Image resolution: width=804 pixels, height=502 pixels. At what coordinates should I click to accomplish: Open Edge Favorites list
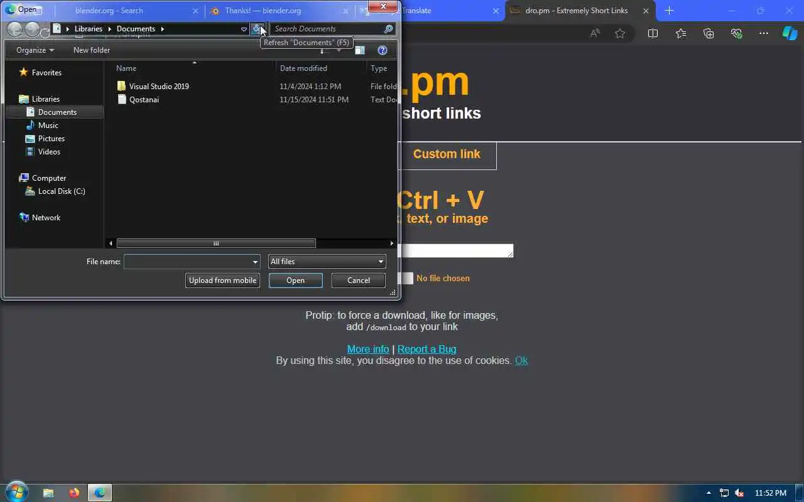point(681,33)
